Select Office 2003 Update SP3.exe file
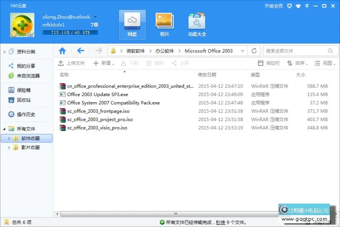340x227 pixels. tap(193, 94)
